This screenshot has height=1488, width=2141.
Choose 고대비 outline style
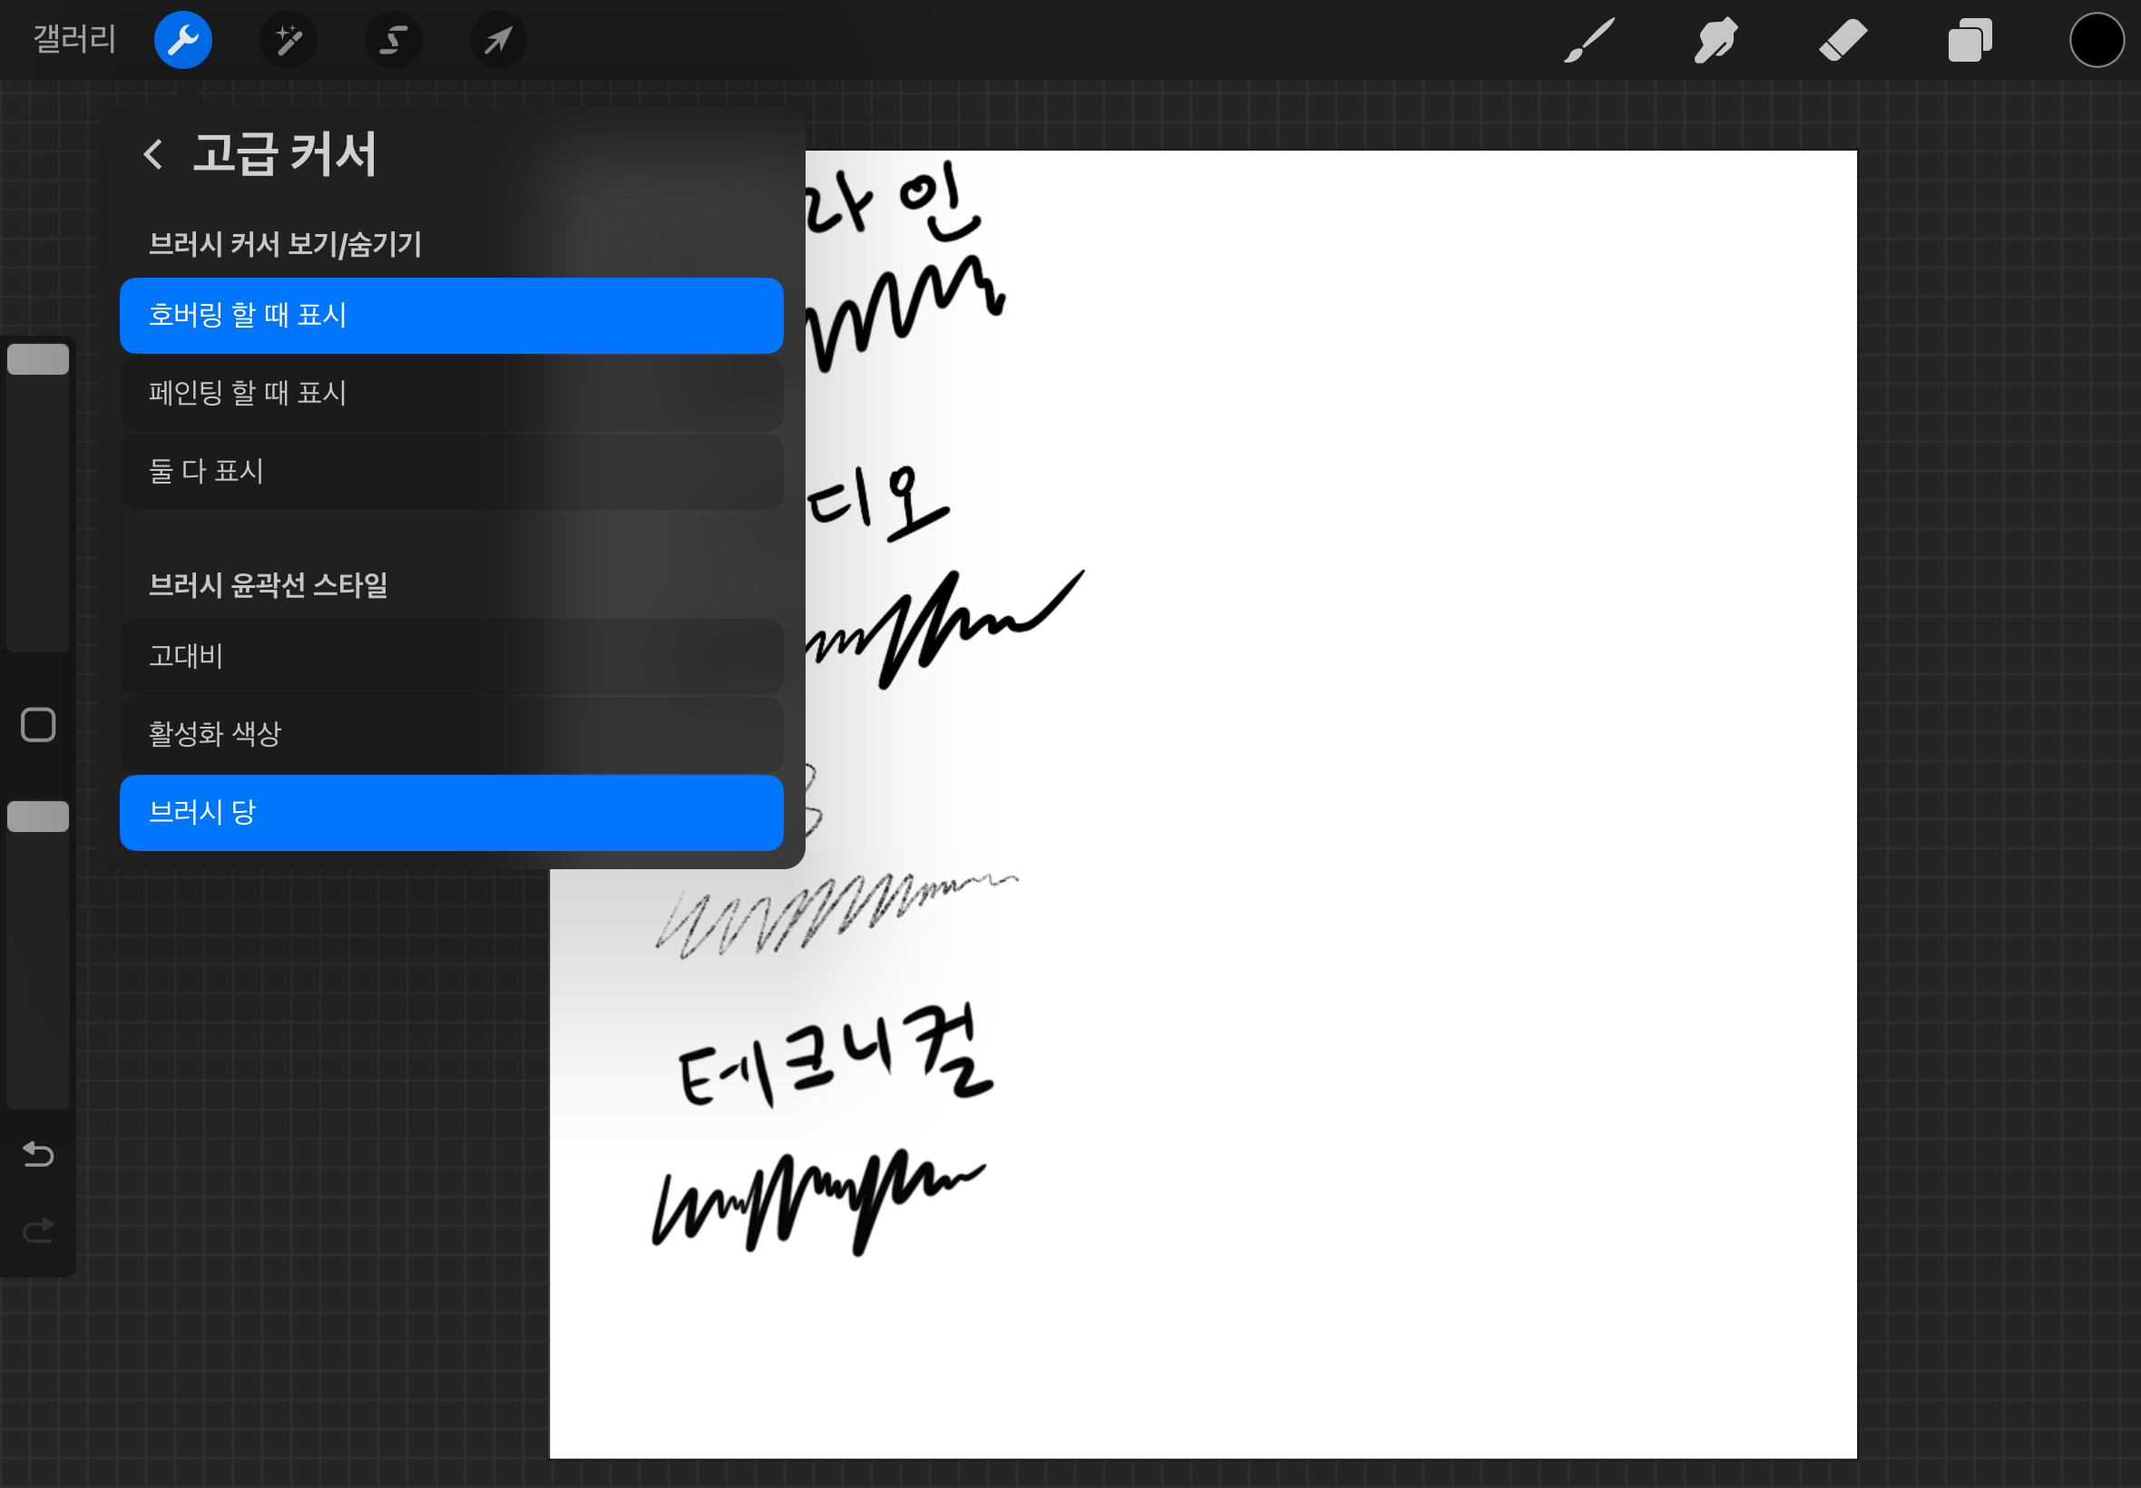(451, 656)
